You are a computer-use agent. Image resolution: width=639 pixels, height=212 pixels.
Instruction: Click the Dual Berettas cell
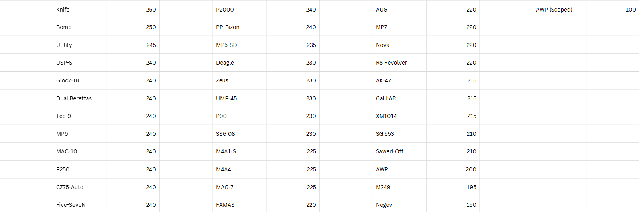[79, 98]
